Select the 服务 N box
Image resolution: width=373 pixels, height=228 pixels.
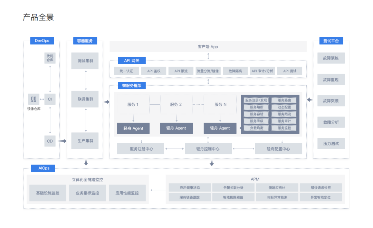pyautogui.click(x=220, y=104)
